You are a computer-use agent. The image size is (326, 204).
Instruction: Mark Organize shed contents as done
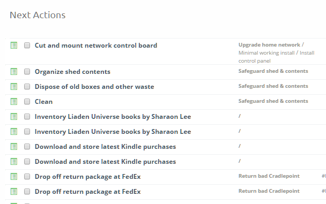click(27, 72)
